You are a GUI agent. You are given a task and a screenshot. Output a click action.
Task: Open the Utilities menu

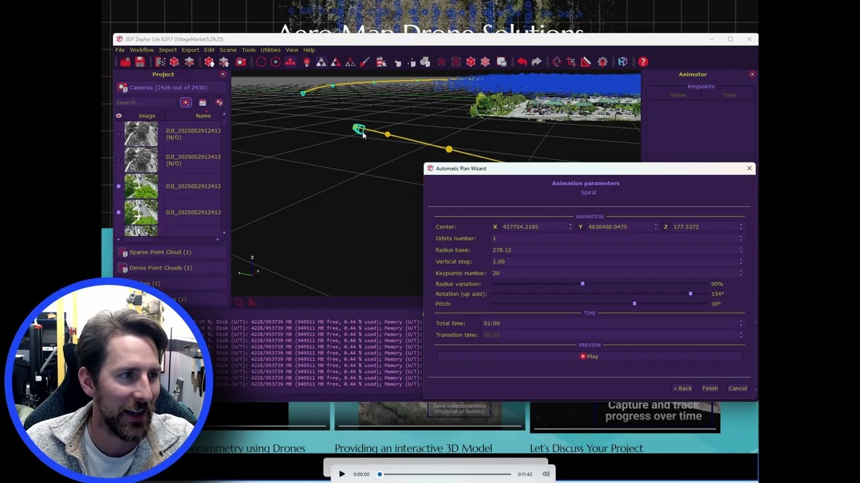pyautogui.click(x=271, y=50)
